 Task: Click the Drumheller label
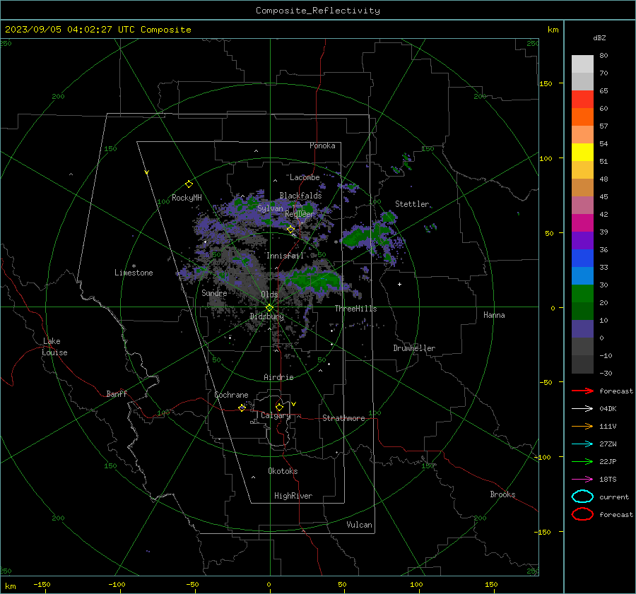click(x=414, y=348)
